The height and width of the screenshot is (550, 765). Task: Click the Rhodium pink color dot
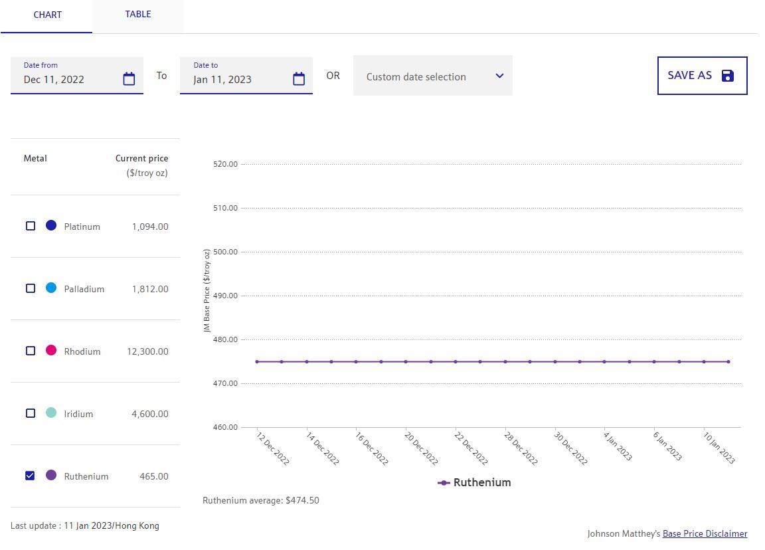click(x=51, y=351)
